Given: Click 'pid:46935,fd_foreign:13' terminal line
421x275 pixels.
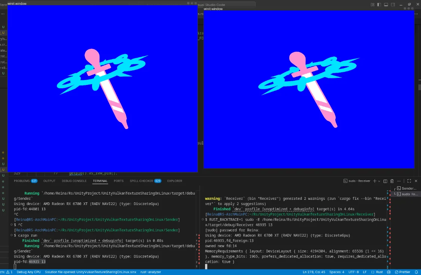Looking at the screenshot, I should coord(229,241).
